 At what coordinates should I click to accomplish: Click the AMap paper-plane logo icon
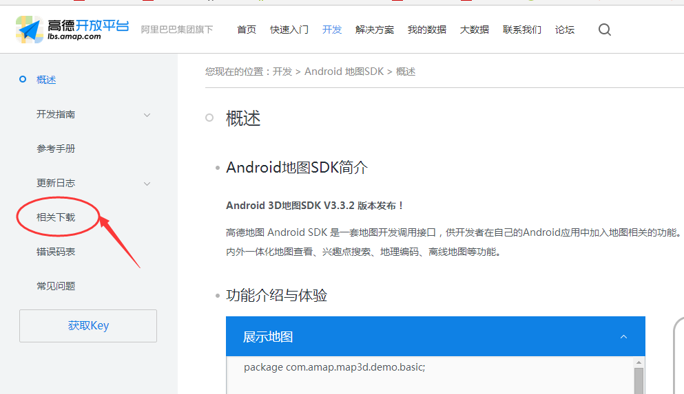(29, 30)
